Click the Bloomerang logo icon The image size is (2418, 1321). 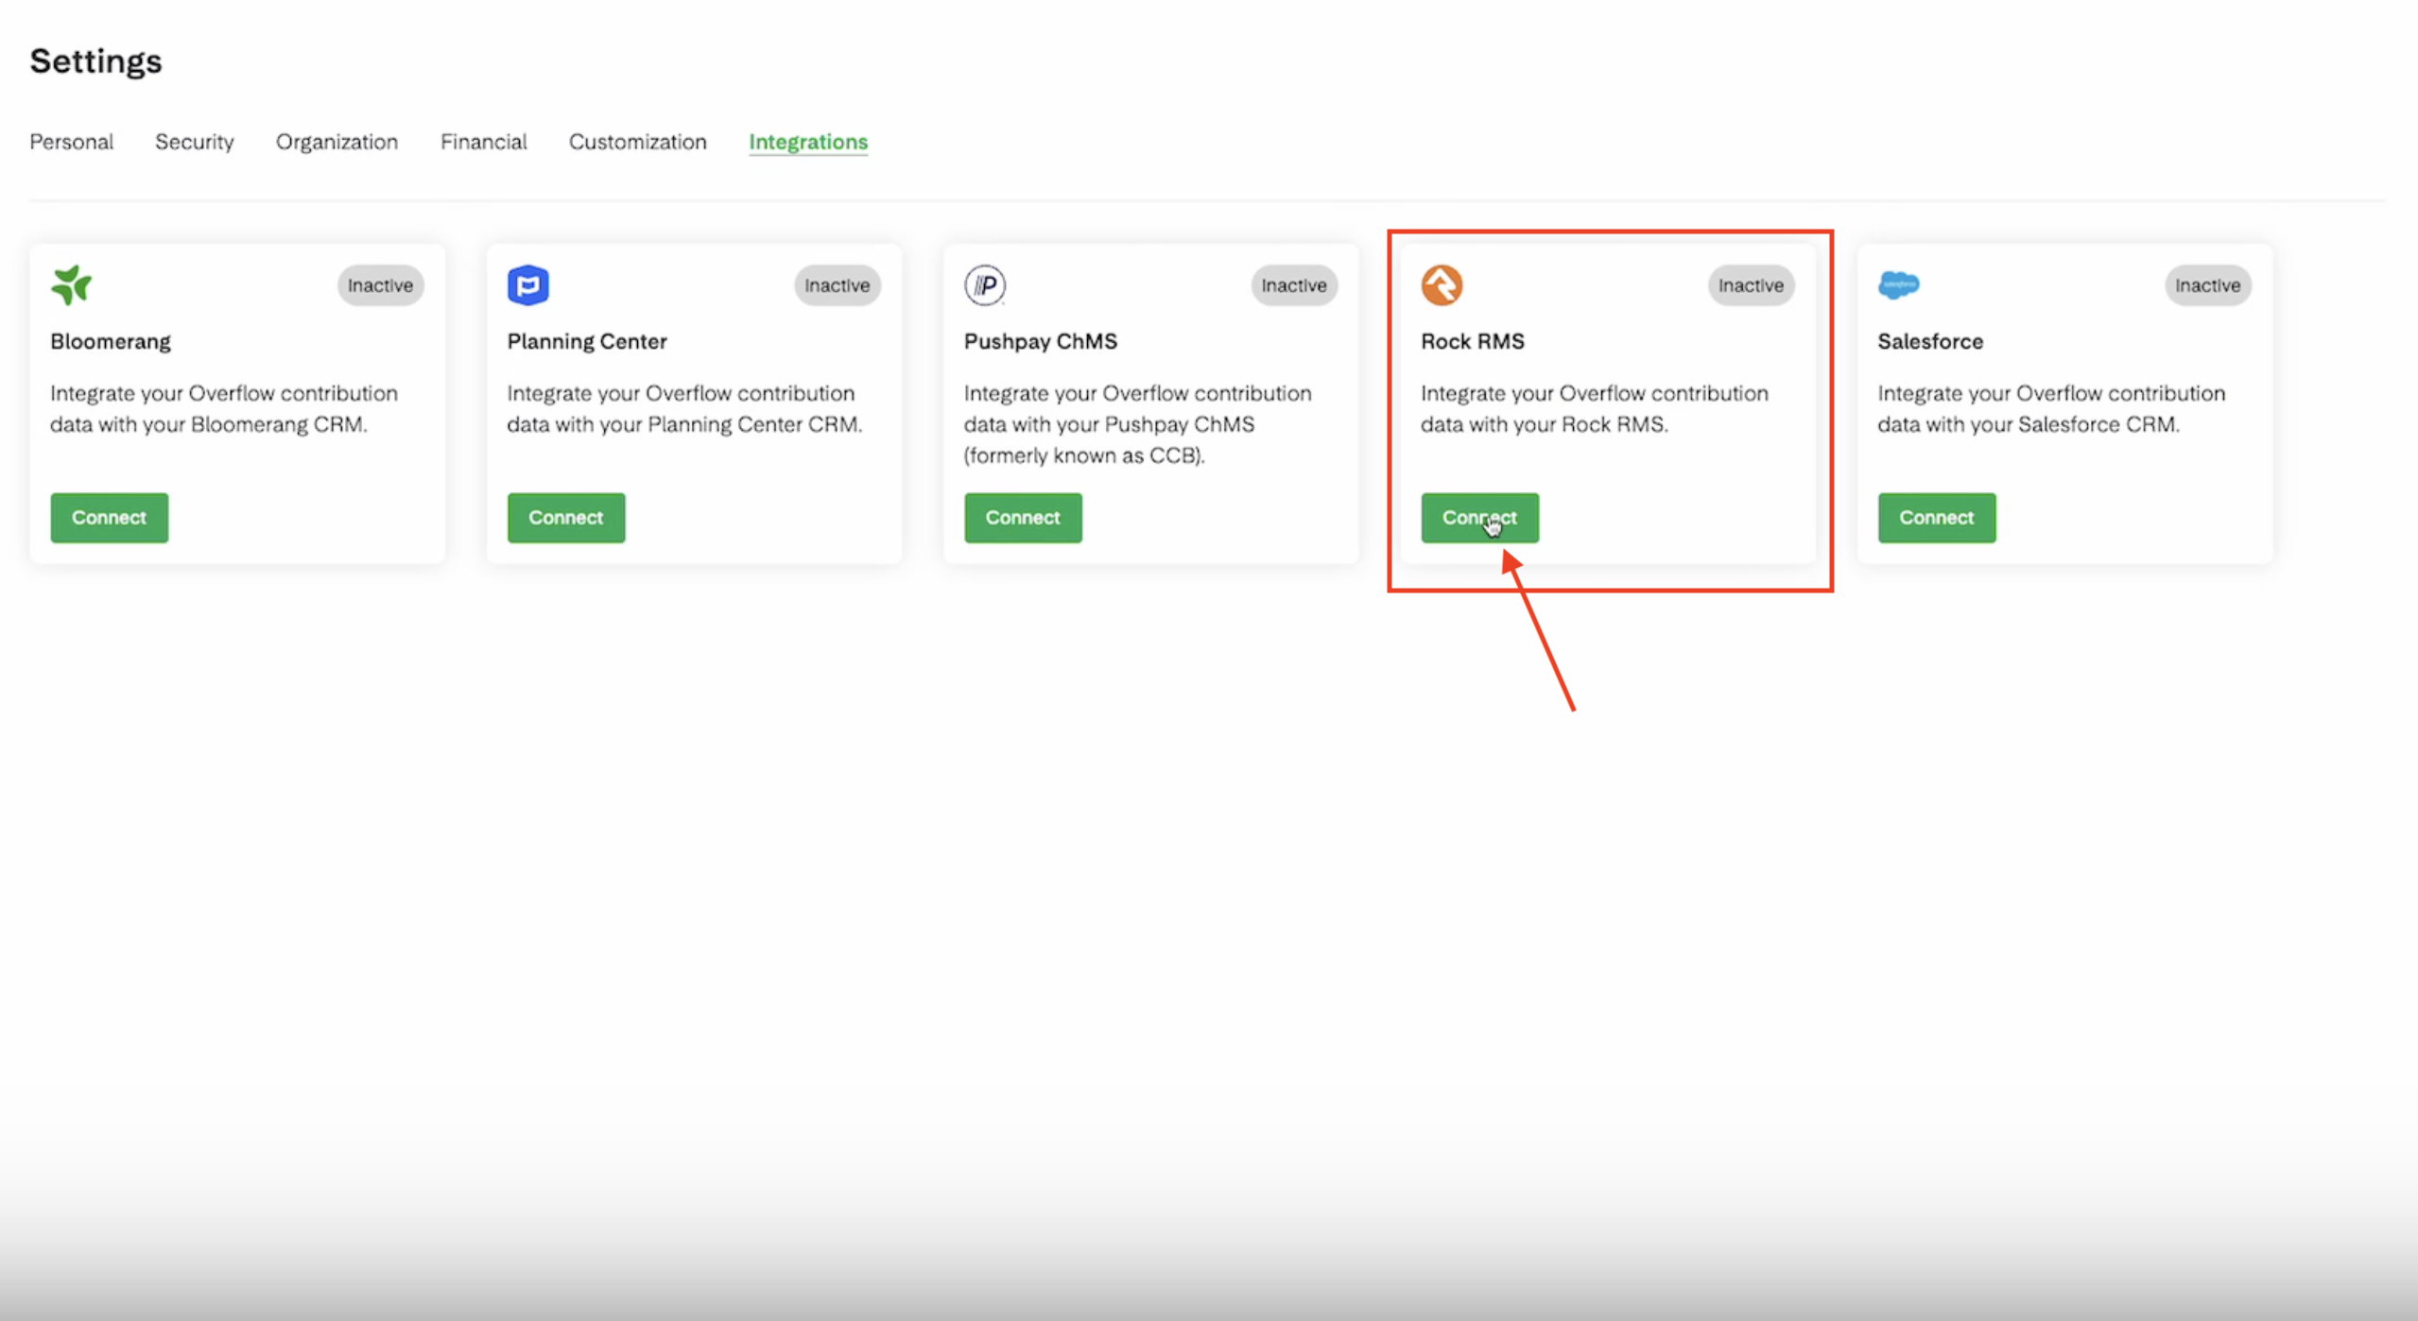coord(71,284)
